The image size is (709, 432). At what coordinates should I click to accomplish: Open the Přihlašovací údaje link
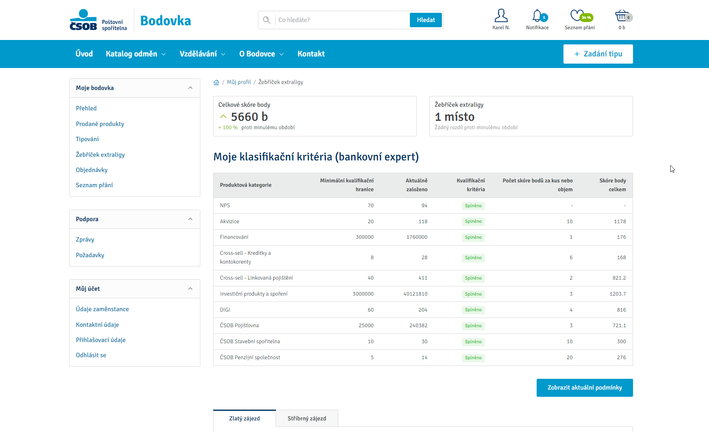[101, 340]
